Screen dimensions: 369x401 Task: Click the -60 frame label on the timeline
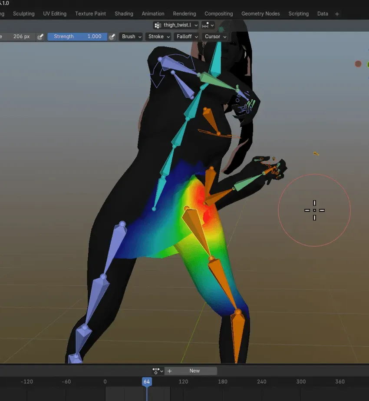tap(66, 381)
